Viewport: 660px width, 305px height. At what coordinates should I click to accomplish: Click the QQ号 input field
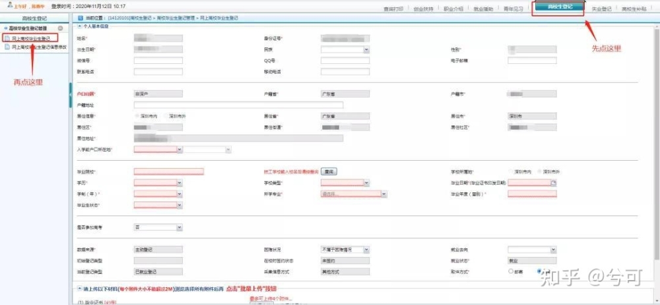(345, 61)
